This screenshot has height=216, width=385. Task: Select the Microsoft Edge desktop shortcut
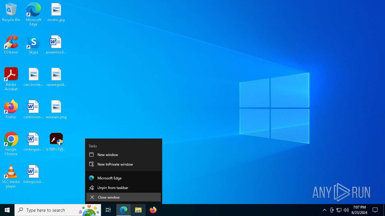(x=33, y=14)
